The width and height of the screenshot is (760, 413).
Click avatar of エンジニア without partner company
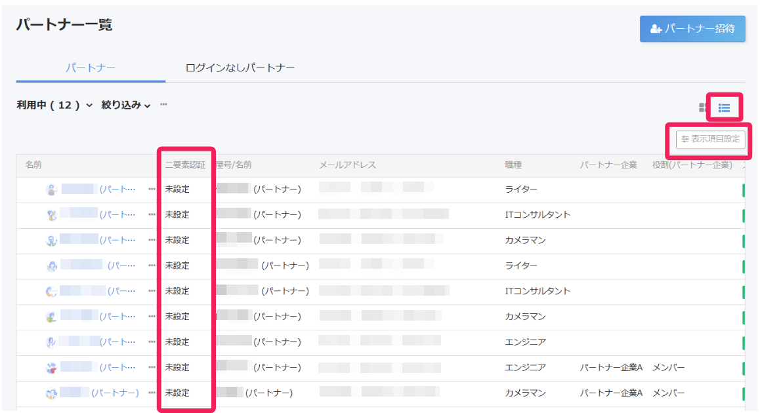click(x=51, y=342)
